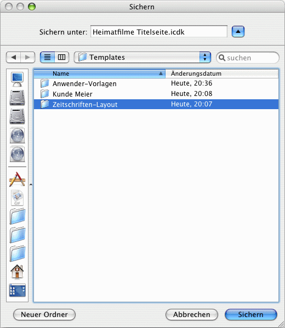
Task: Open the Applications folder sidebar icon
Action: 17,179
